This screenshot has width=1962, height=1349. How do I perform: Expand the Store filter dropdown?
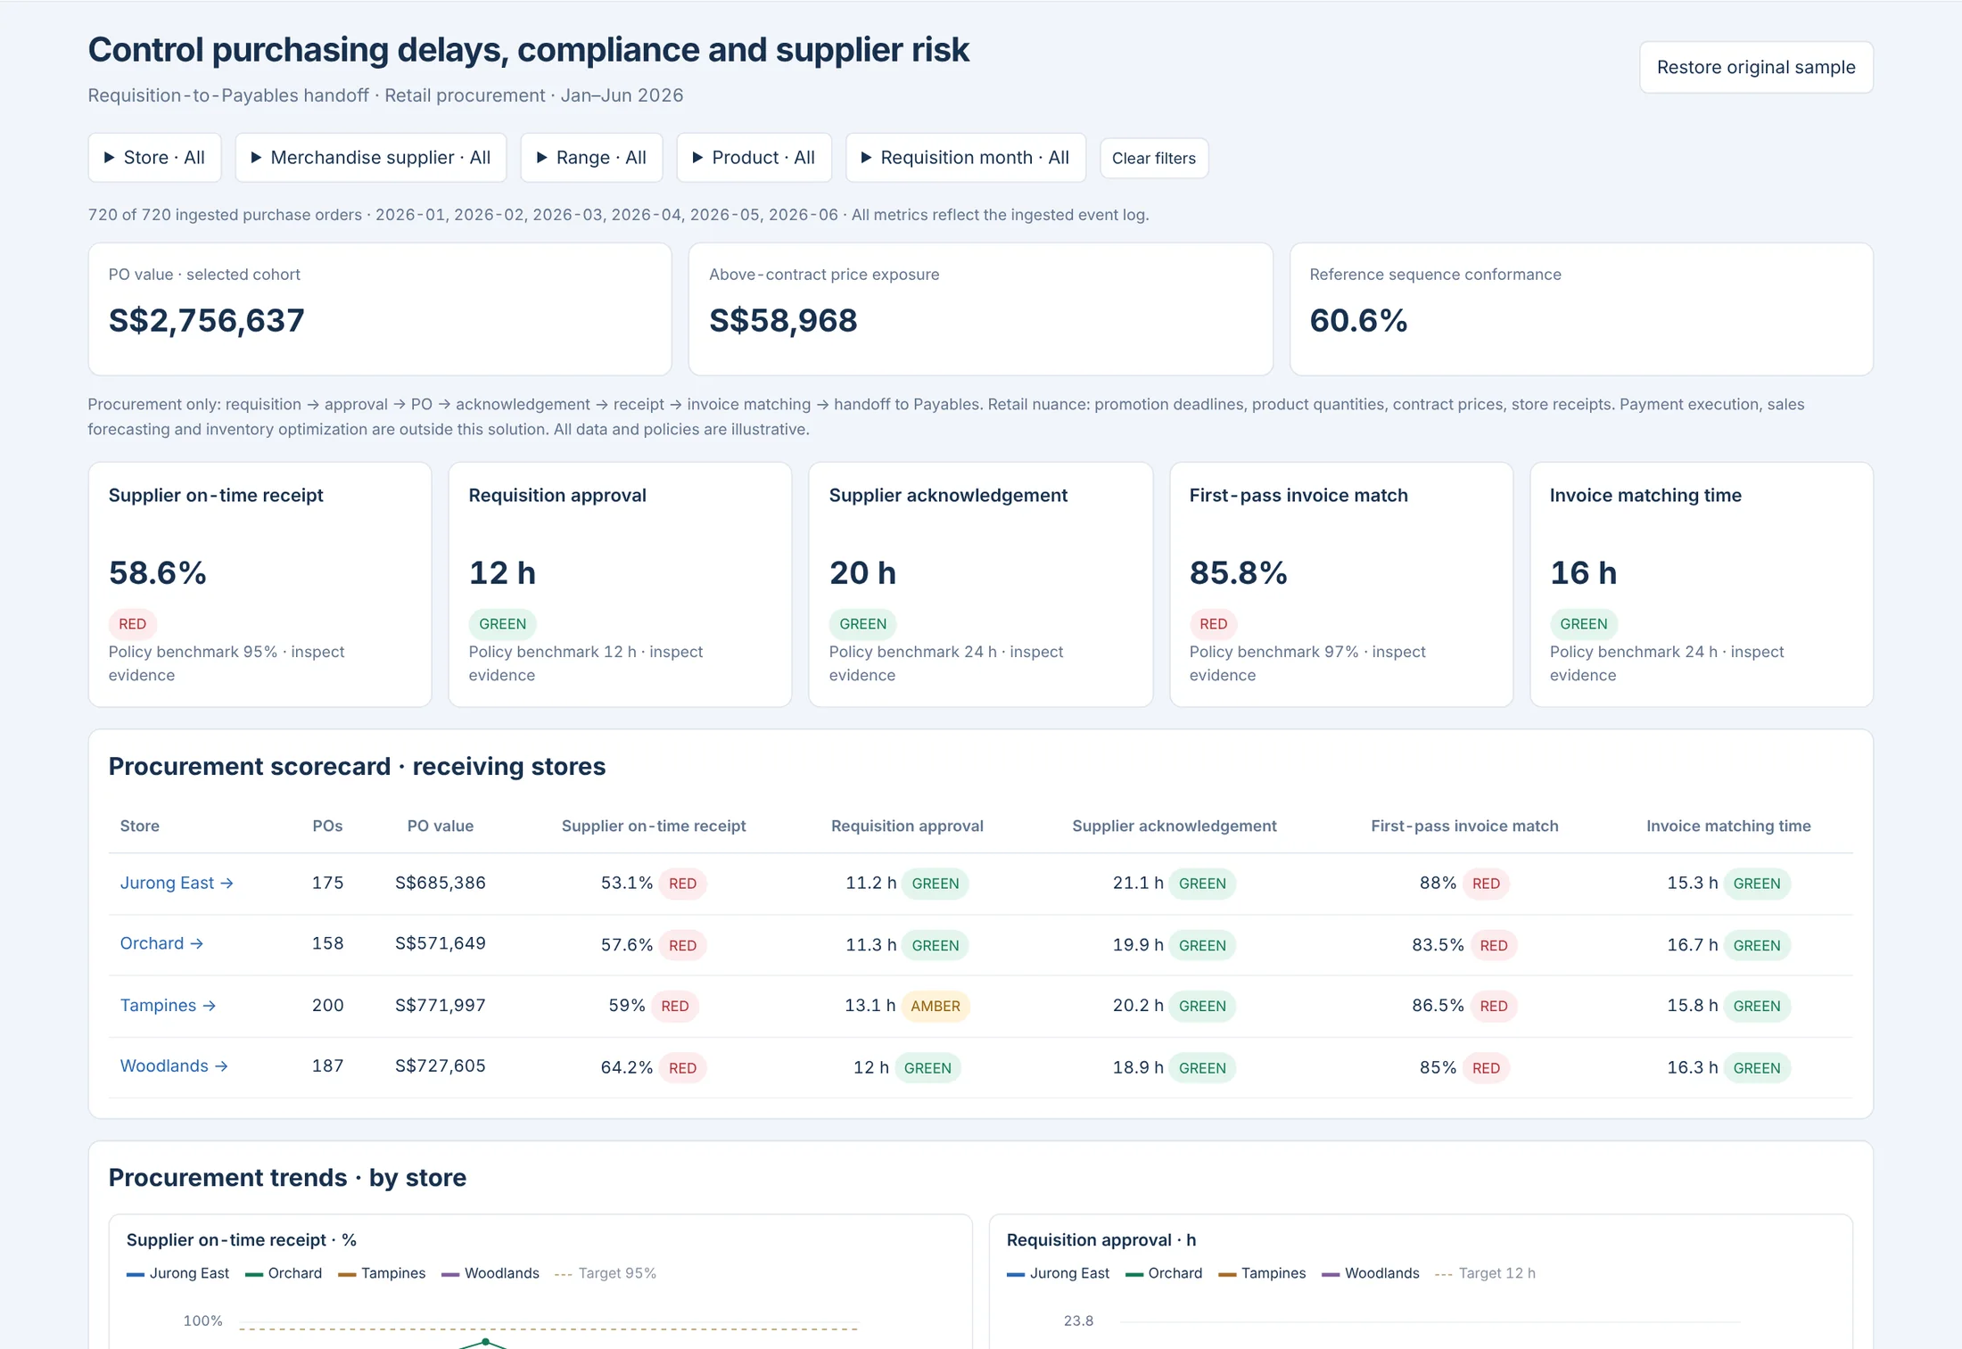(154, 158)
